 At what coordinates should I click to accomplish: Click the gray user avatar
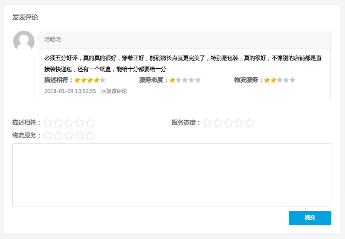click(24, 41)
